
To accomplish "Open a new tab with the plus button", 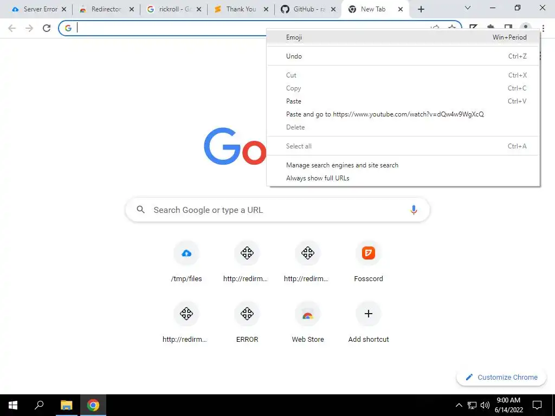I will tap(421, 9).
